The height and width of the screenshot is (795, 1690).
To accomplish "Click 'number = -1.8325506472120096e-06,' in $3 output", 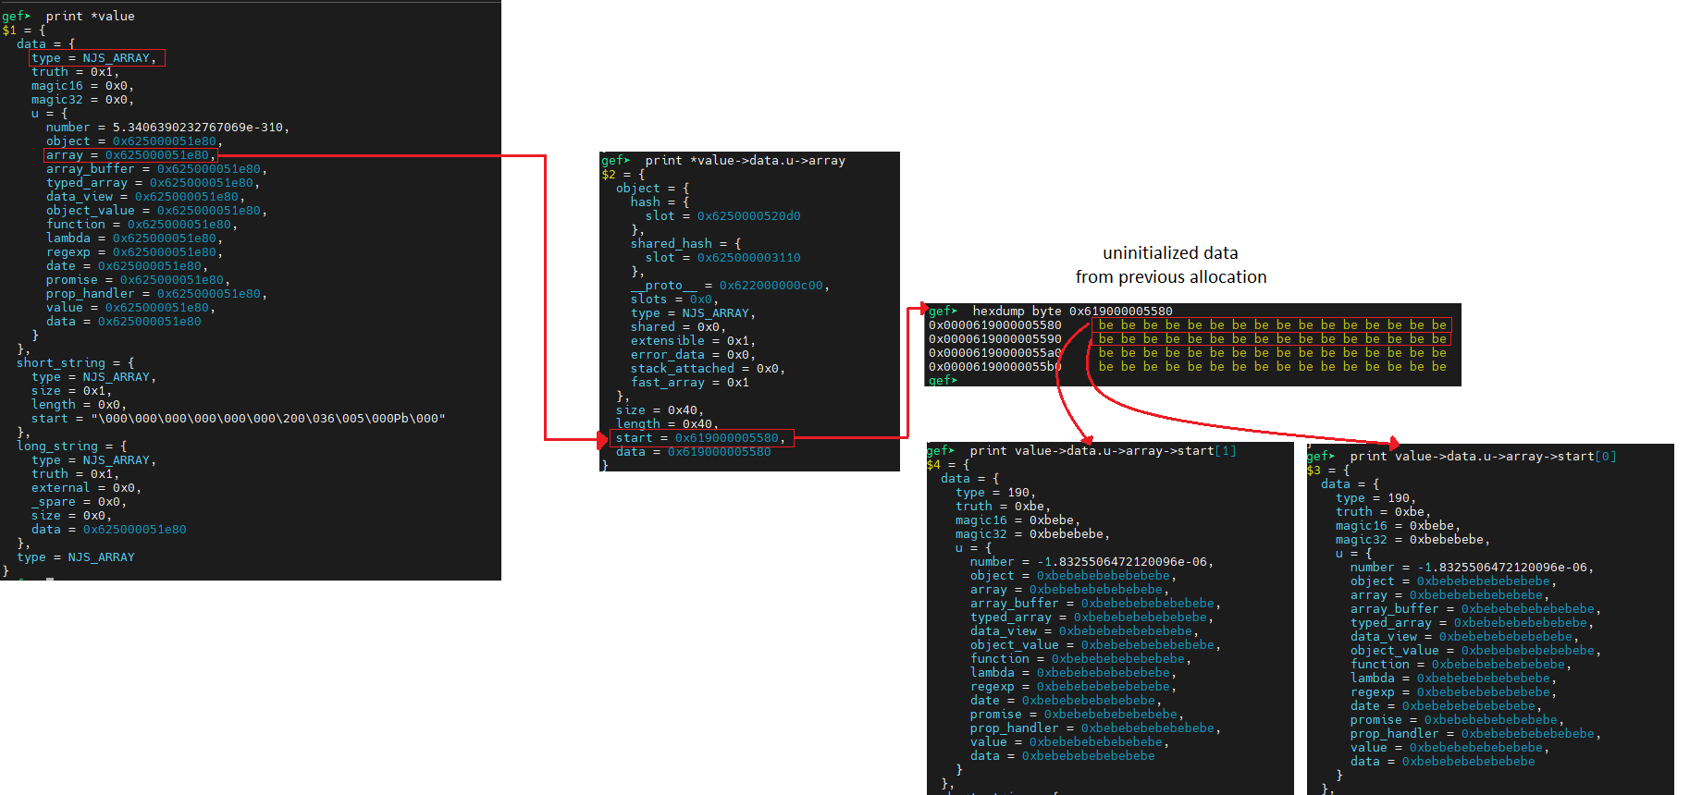I will coord(1472,567).
